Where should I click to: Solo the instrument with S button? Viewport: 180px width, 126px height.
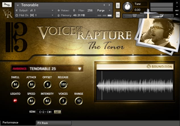118,5
